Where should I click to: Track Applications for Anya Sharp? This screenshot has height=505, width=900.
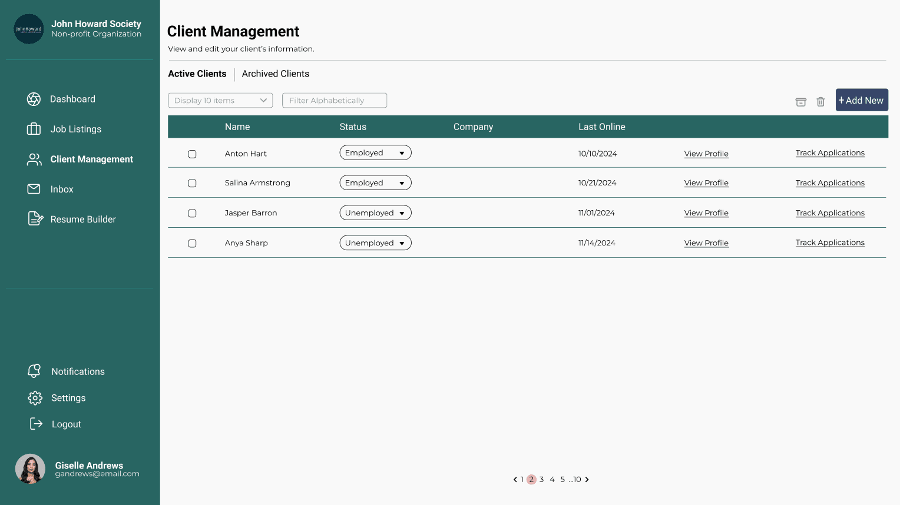830,242
